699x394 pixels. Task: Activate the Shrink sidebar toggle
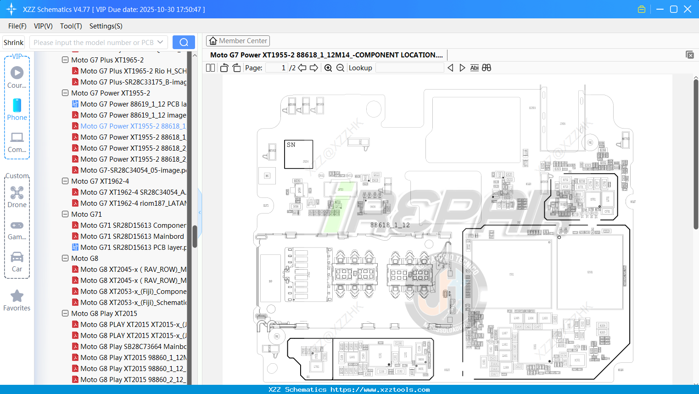pos(13,42)
